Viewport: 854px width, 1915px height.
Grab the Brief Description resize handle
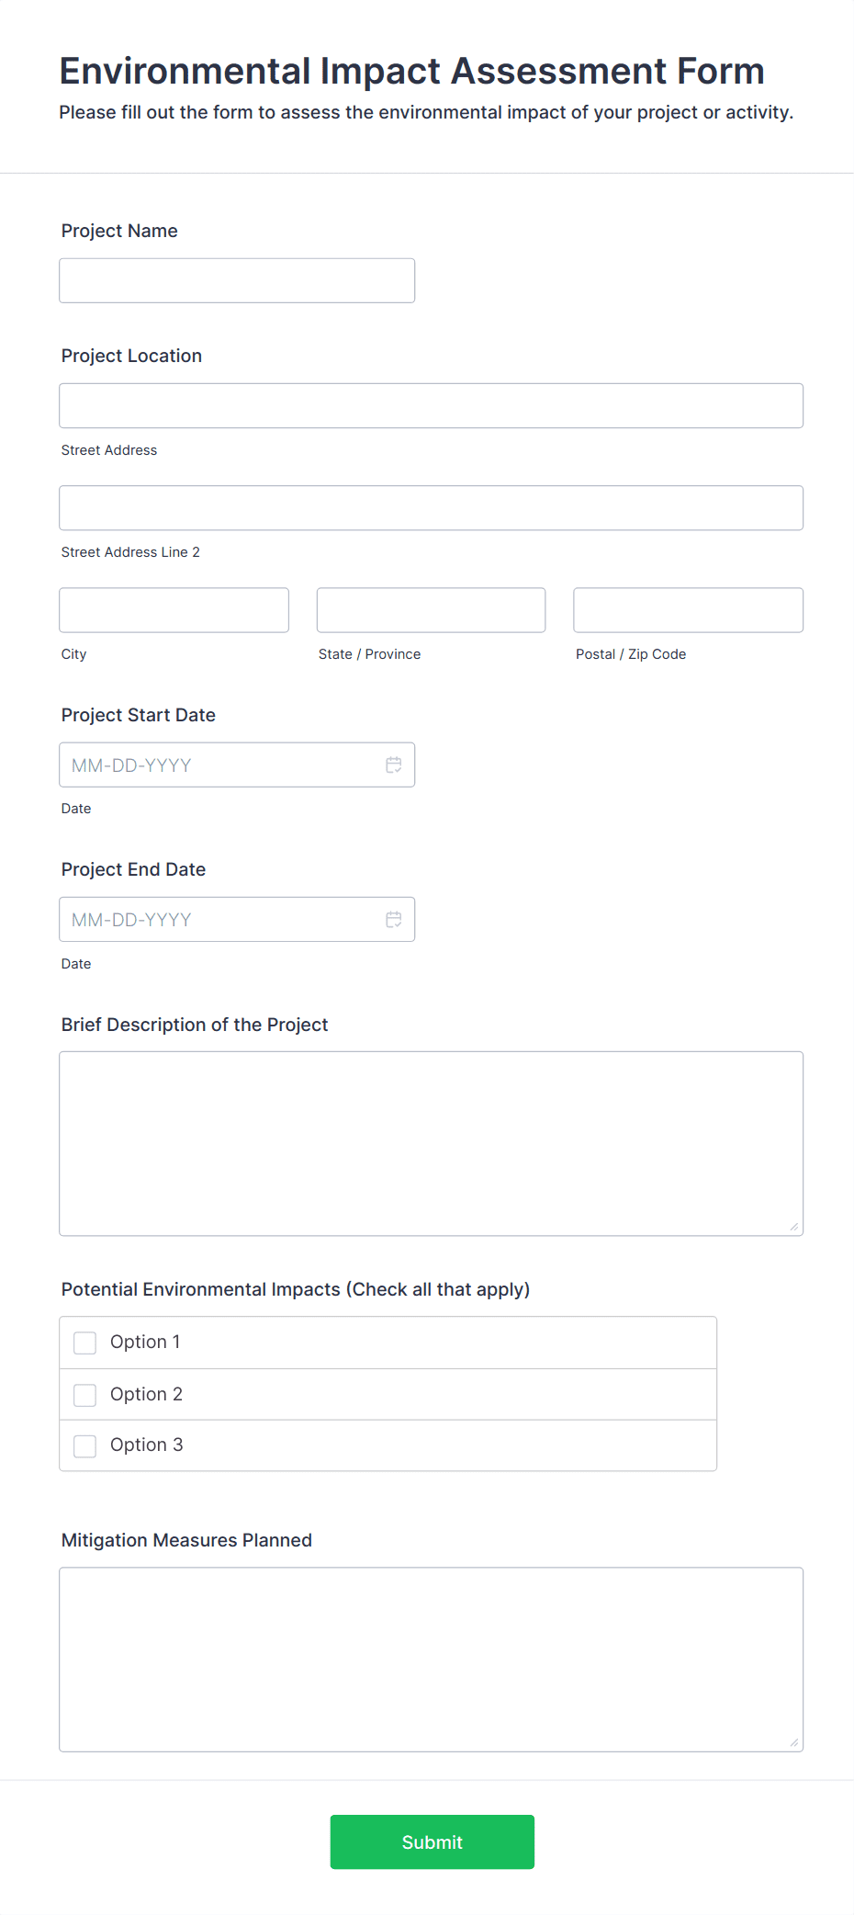(x=794, y=1227)
